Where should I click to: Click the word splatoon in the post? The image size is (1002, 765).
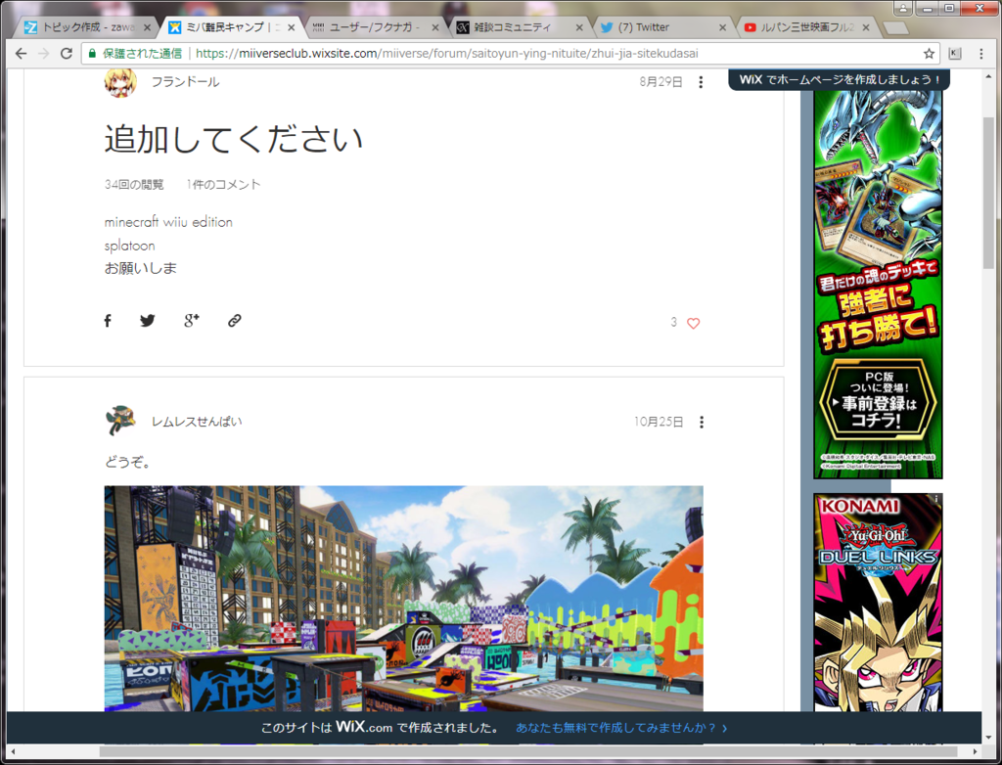point(130,246)
